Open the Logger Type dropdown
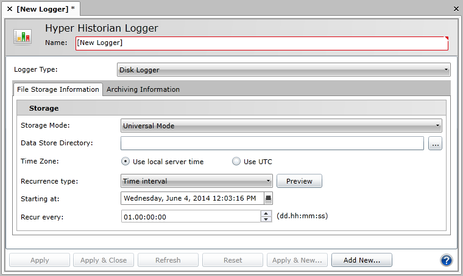 284,70
